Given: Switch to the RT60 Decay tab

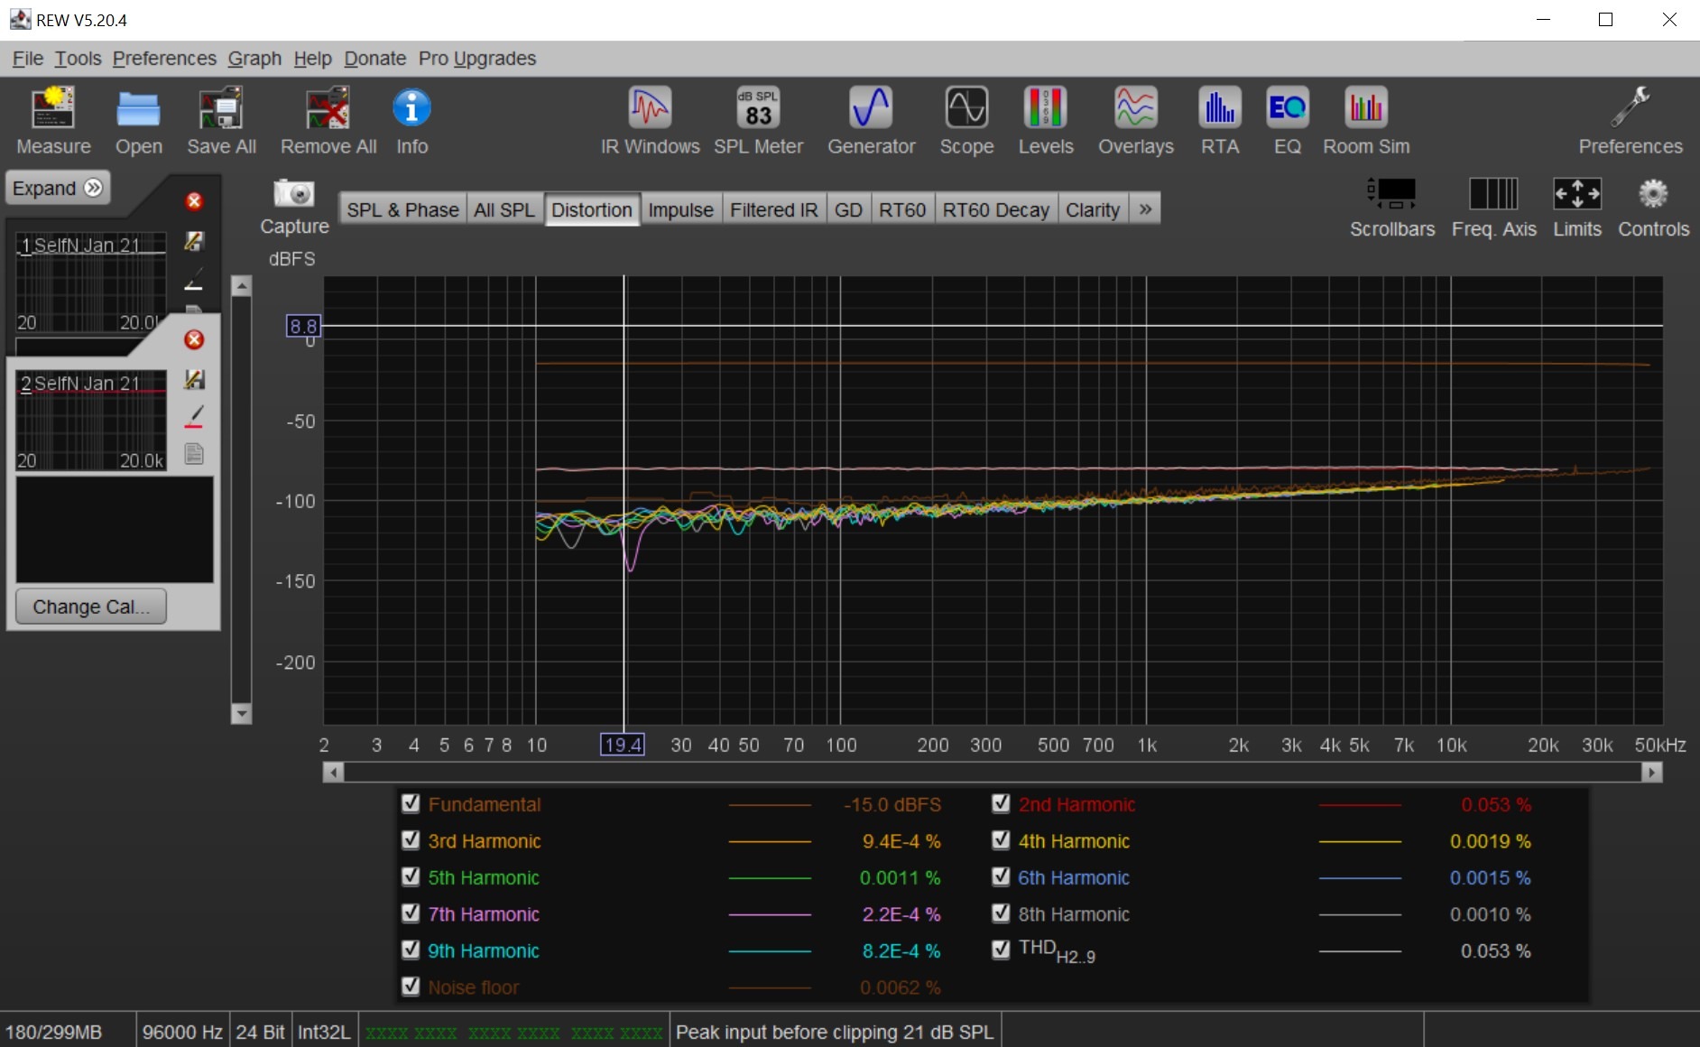Looking at the screenshot, I should point(995,209).
